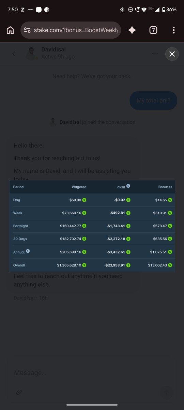184x410 pixels.
Task: Tap the Overall bonuses value $13,002.43
Action: click(157, 265)
